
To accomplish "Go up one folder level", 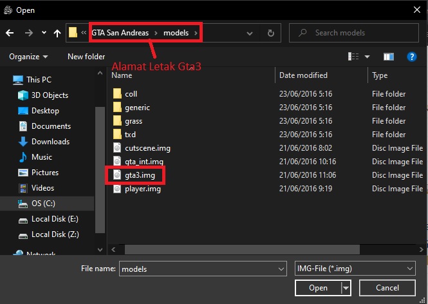I will [57, 33].
